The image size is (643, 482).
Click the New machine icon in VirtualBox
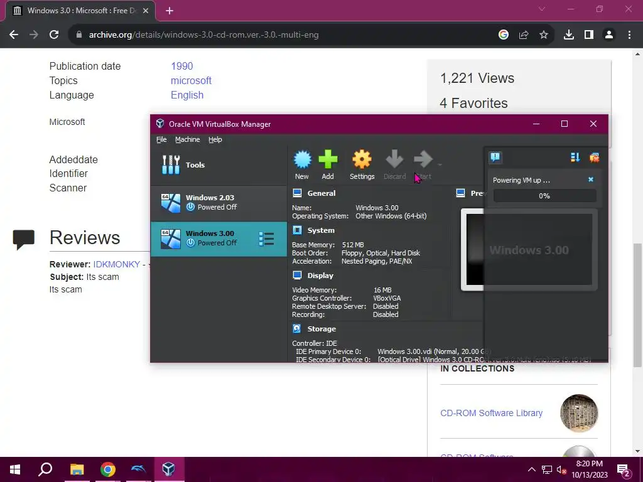[x=302, y=160]
